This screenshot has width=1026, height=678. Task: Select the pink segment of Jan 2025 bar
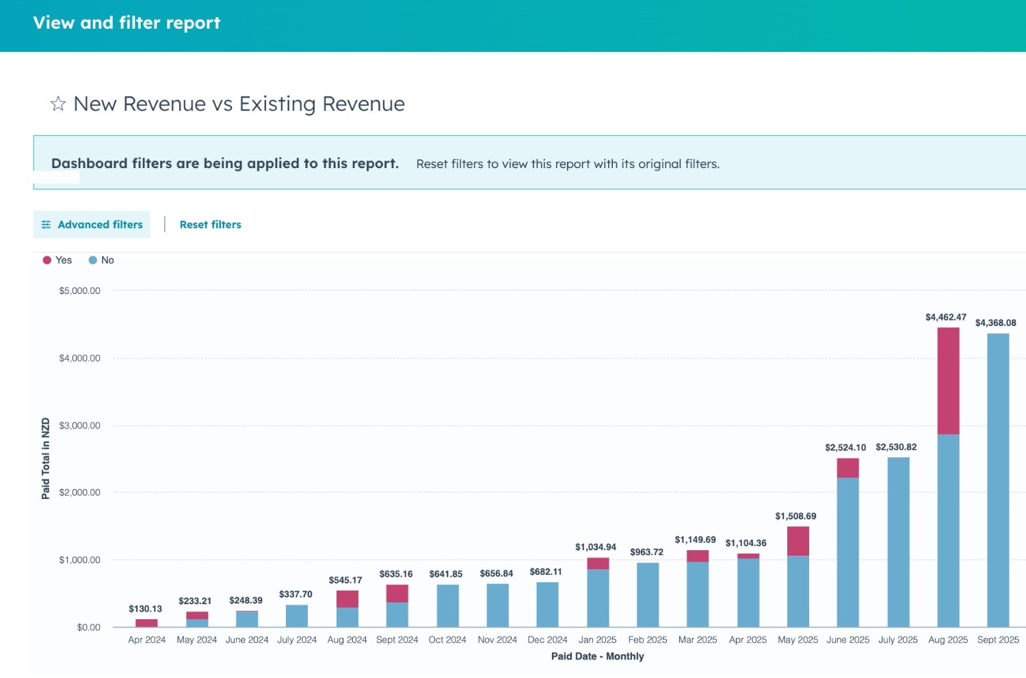598,564
